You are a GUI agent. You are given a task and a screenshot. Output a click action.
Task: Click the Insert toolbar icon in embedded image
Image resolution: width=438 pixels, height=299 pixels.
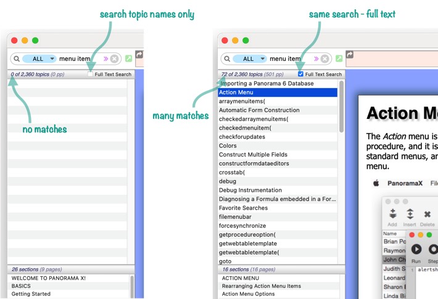(410, 218)
